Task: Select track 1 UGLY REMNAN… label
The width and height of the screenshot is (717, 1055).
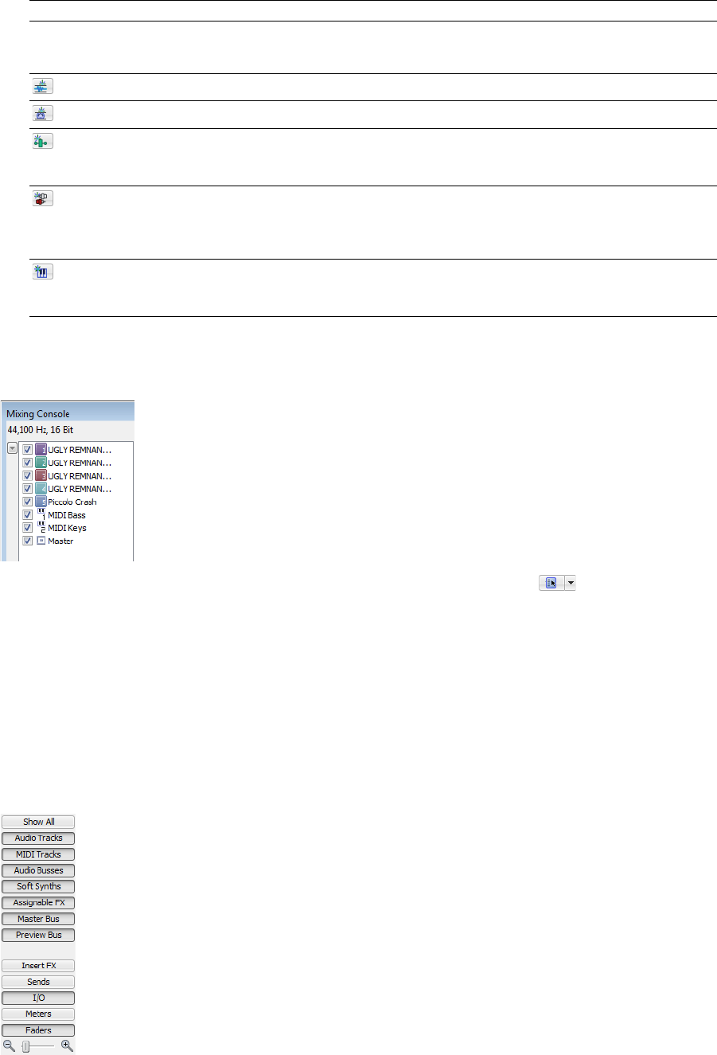Action: (80, 450)
